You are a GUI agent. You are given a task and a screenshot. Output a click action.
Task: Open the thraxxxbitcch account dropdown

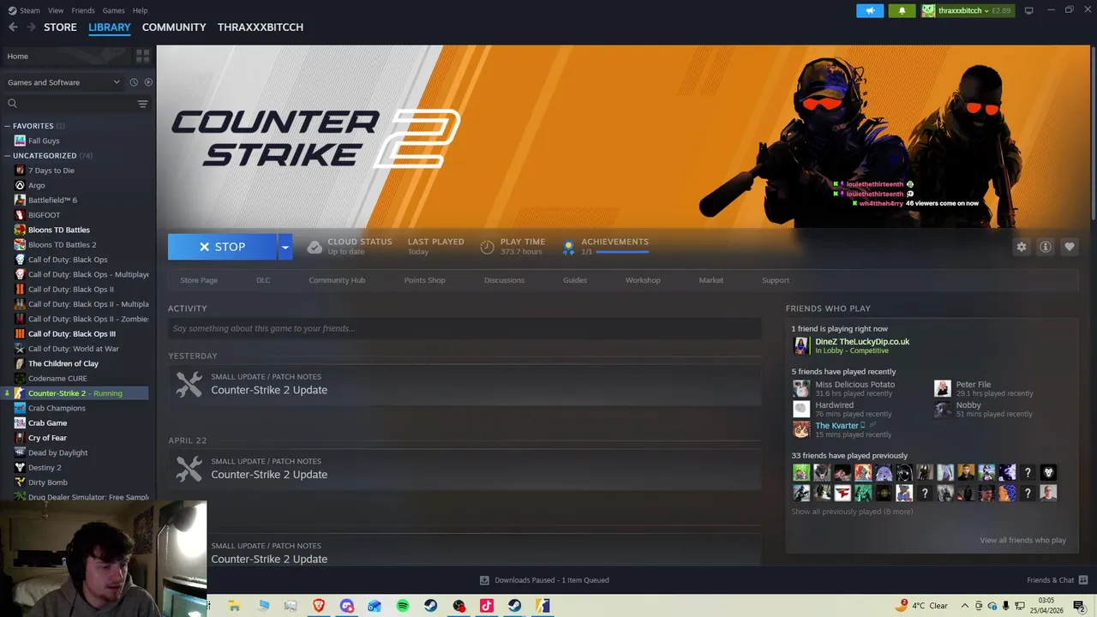coord(967,10)
